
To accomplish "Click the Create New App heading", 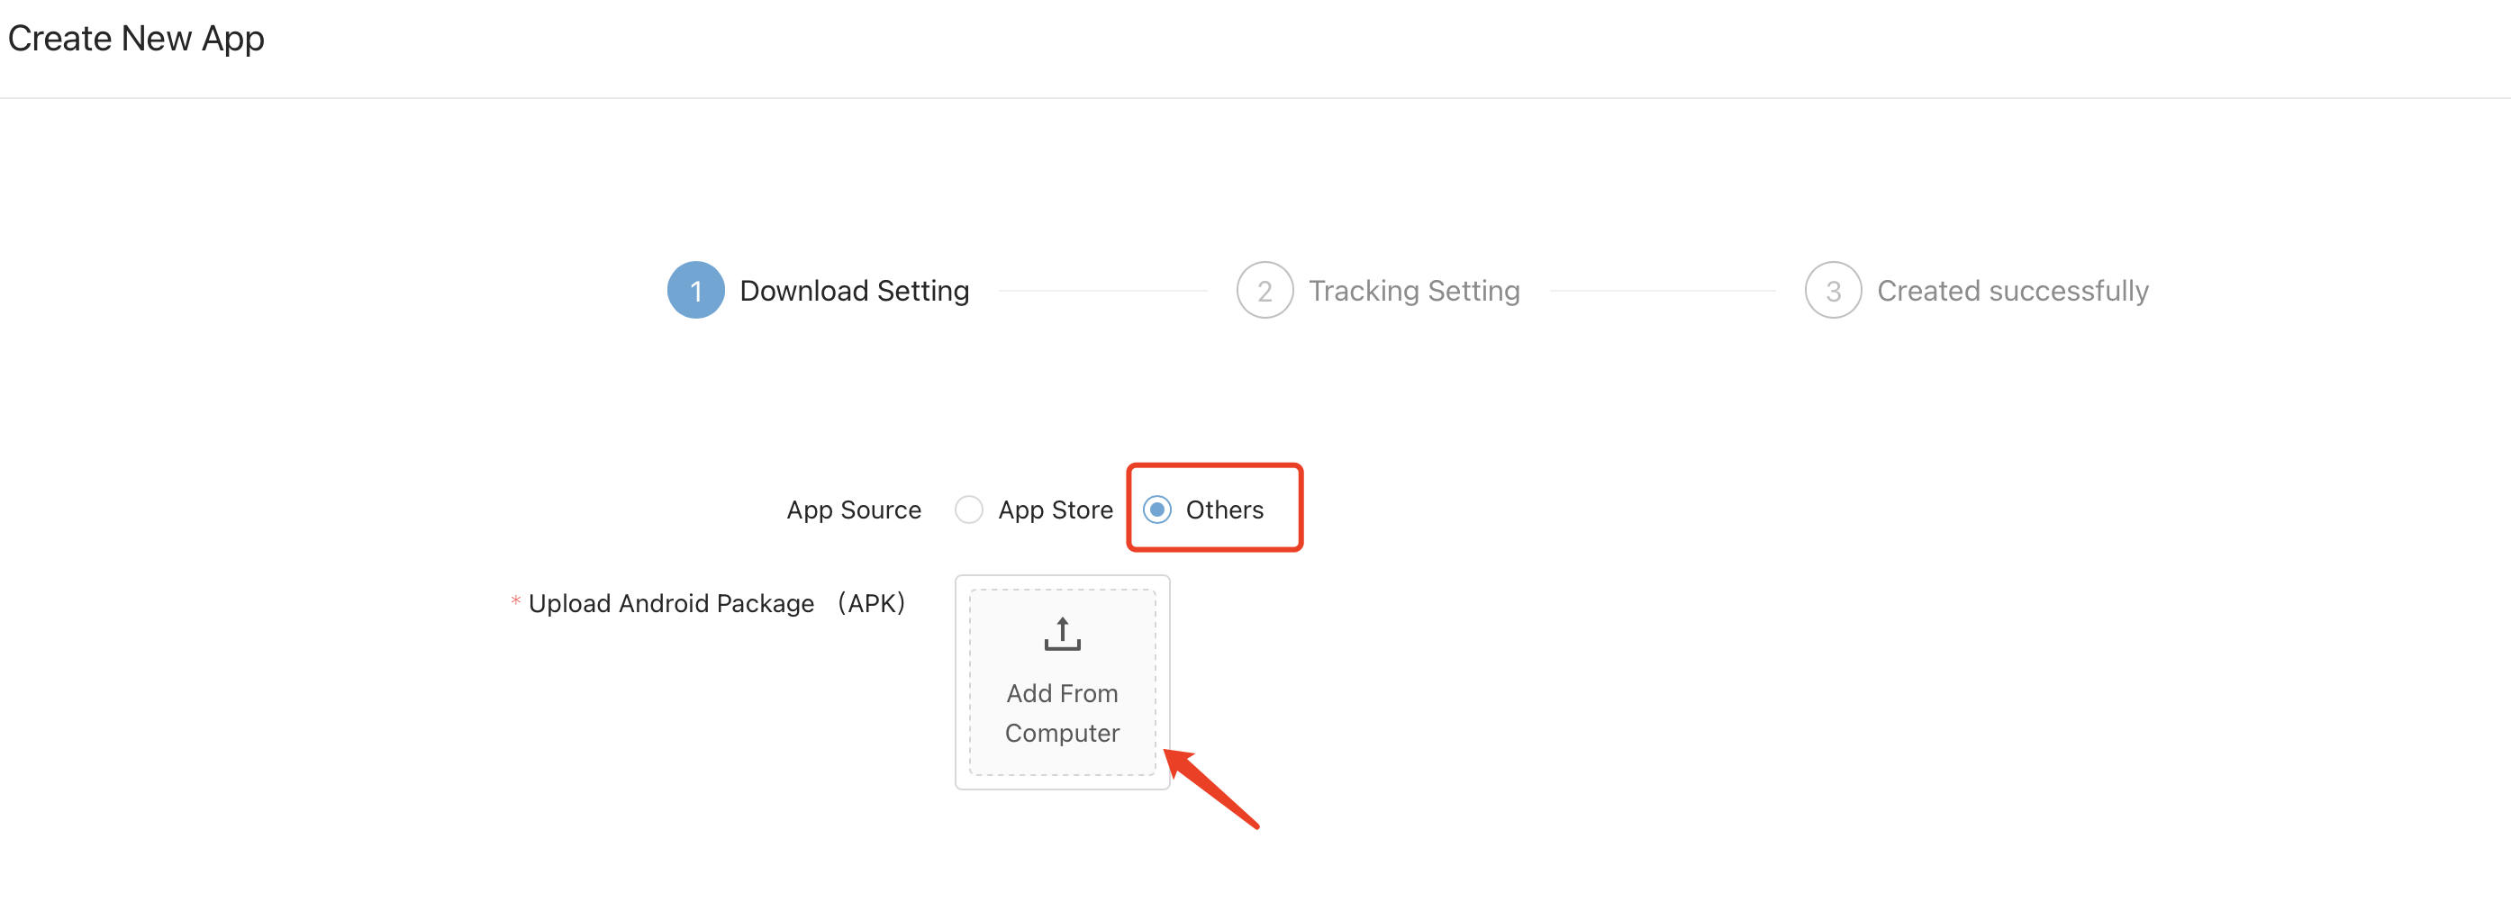I will 137,38.
